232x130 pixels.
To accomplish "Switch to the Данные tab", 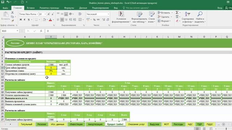I will click(83, 8).
